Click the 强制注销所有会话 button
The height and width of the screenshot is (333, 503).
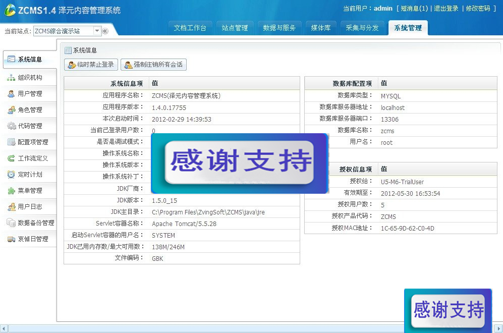[x=154, y=65]
